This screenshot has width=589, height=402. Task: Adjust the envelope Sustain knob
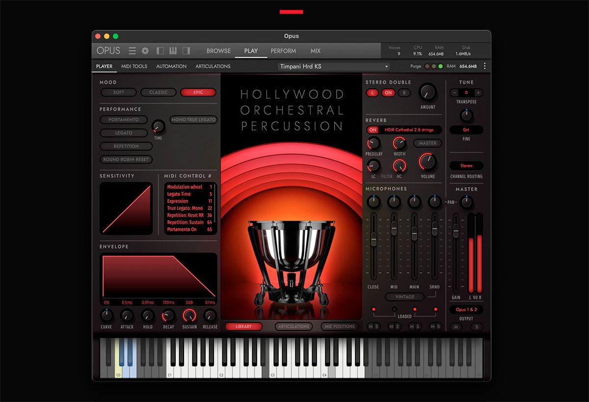coord(189,315)
